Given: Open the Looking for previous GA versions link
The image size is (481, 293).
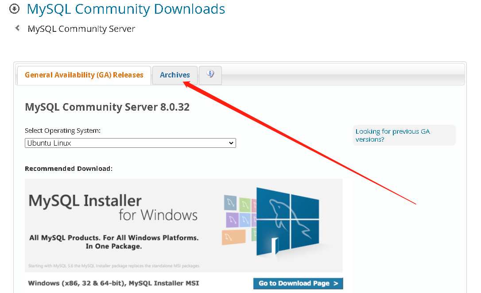Looking at the screenshot, I should pos(392,135).
